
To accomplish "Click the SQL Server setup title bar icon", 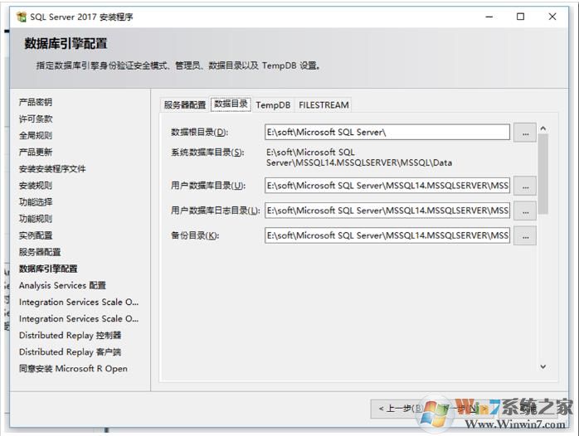I will [x=22, y=17].
